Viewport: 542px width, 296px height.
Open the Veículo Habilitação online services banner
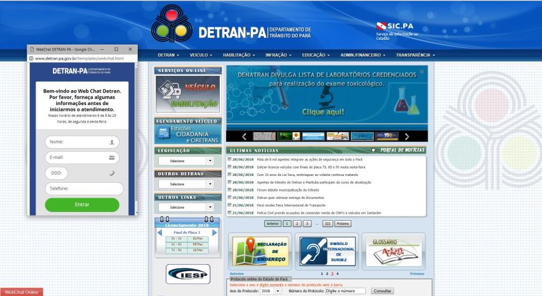click(x=188, y=94)
